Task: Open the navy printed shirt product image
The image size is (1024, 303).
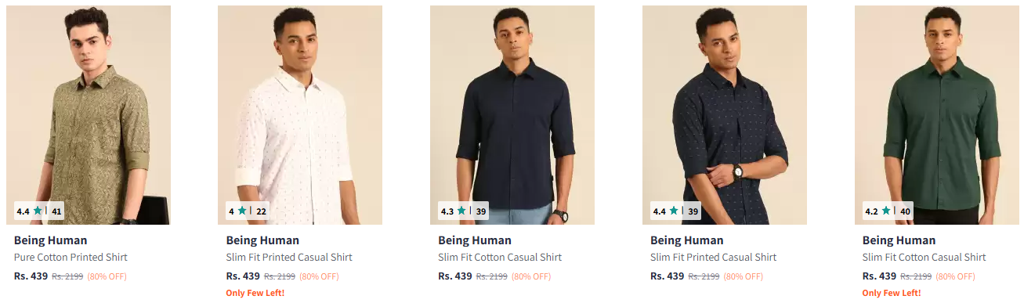Action: pos(725,115)
